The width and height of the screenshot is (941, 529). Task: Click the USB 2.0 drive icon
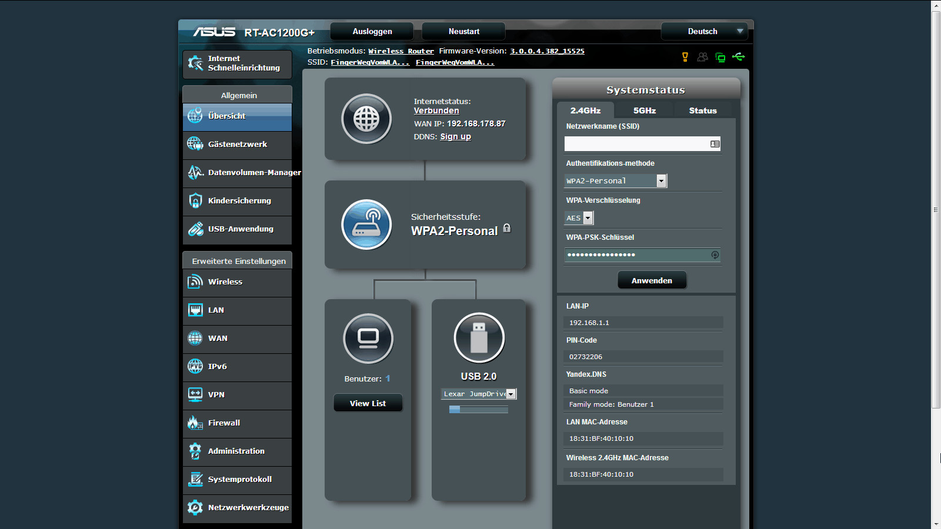click(x=479, y=338)
